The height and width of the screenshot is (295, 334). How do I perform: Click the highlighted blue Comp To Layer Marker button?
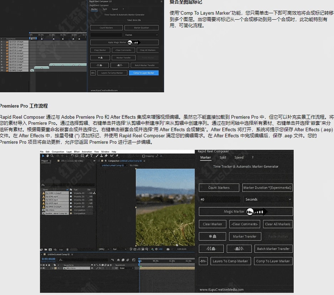pyautogui.click(x=144, y=73)
